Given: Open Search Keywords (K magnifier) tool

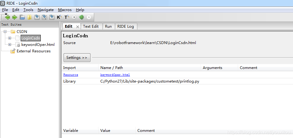Looking at the screenshot, I should 59,17.
